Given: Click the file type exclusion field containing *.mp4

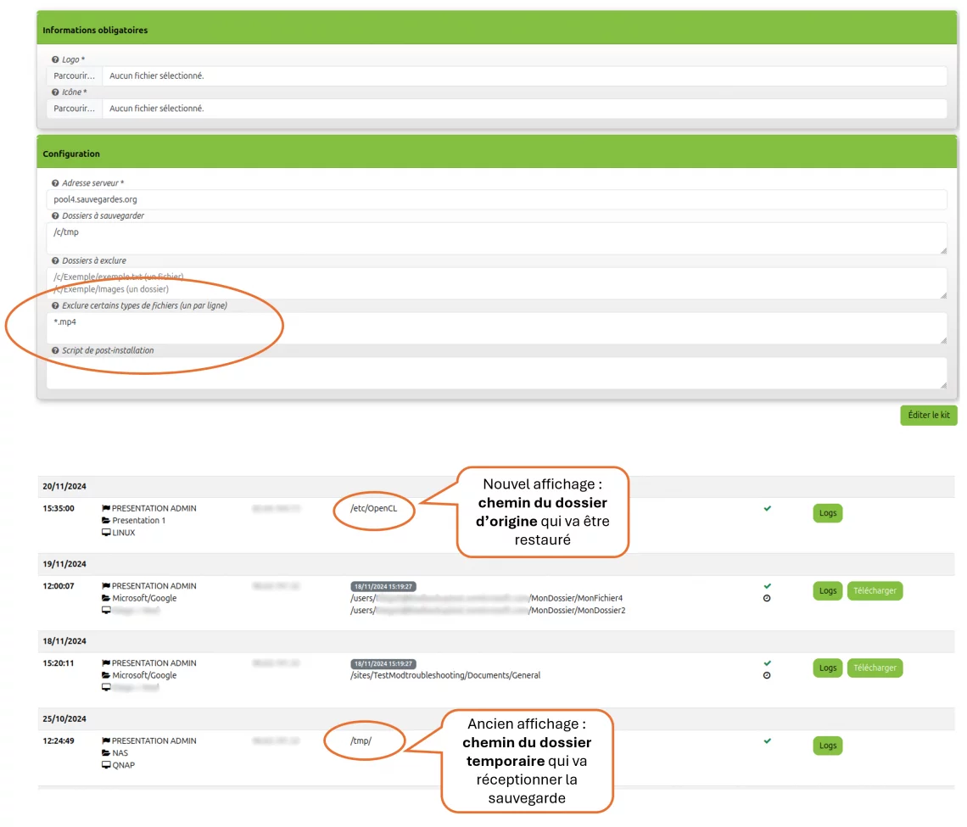Looking at the screenshot, I should pos(496,327).
